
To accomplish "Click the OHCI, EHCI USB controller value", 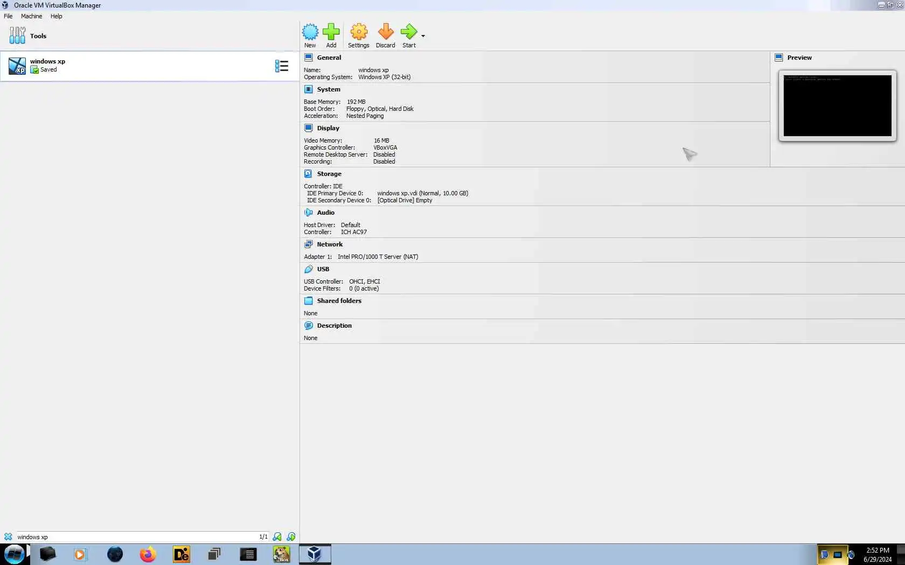I will pos(365,281).
